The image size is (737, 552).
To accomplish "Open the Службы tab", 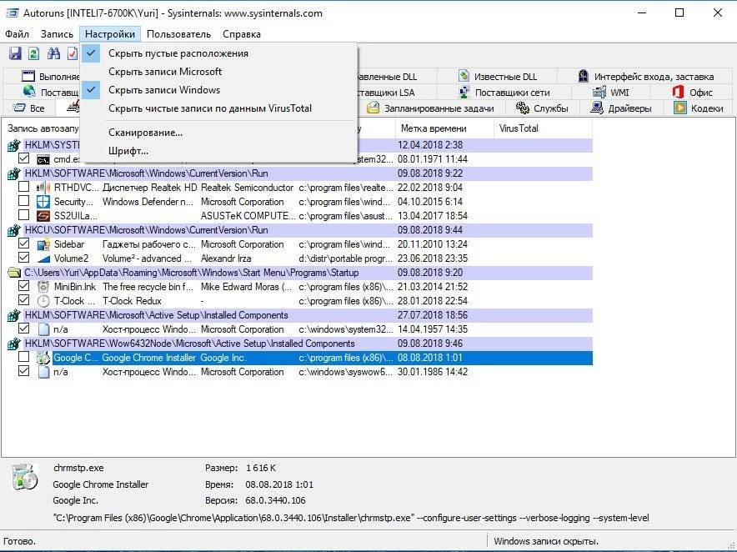I will (x=543, y=108).
